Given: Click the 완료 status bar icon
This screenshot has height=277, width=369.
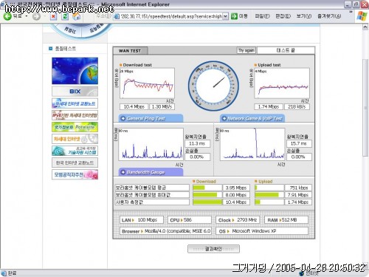Looking at the screenshot, I should [4, 273].
